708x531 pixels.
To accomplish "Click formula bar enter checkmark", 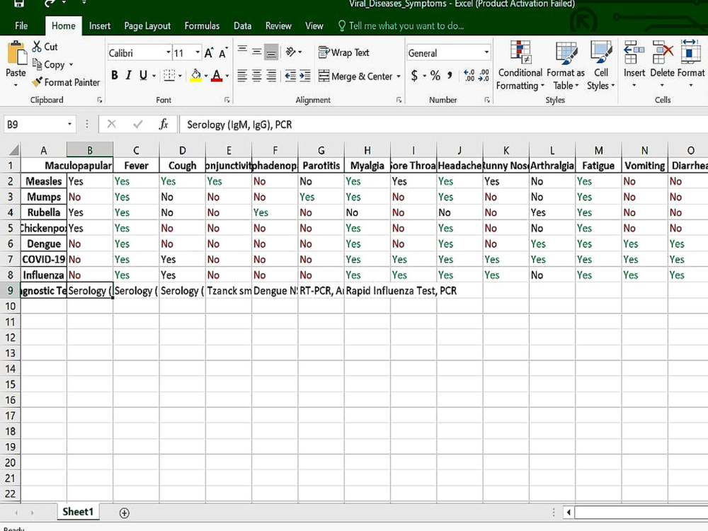I will (138, 124).
